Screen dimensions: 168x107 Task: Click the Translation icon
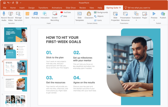pyautogui.click(x=136, y=14)
